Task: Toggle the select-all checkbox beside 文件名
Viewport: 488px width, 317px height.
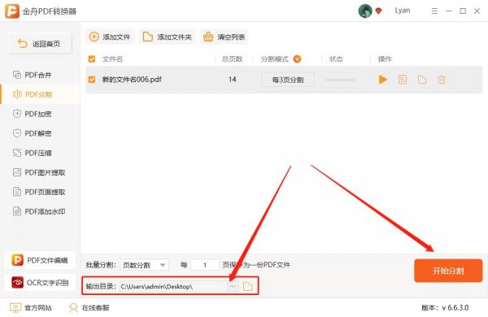Action: click(x=92, y=59)
